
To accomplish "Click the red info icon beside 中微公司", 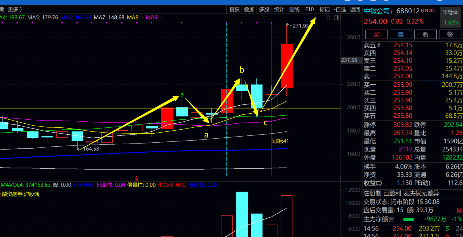I will [392, 11].
